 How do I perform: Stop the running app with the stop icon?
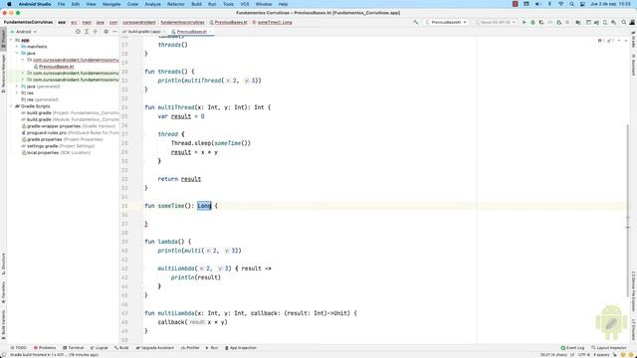point(567,22)
